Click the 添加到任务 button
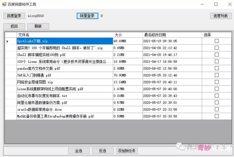The height and width of the screenshot is (157, 234). click(x=127, y=151)
